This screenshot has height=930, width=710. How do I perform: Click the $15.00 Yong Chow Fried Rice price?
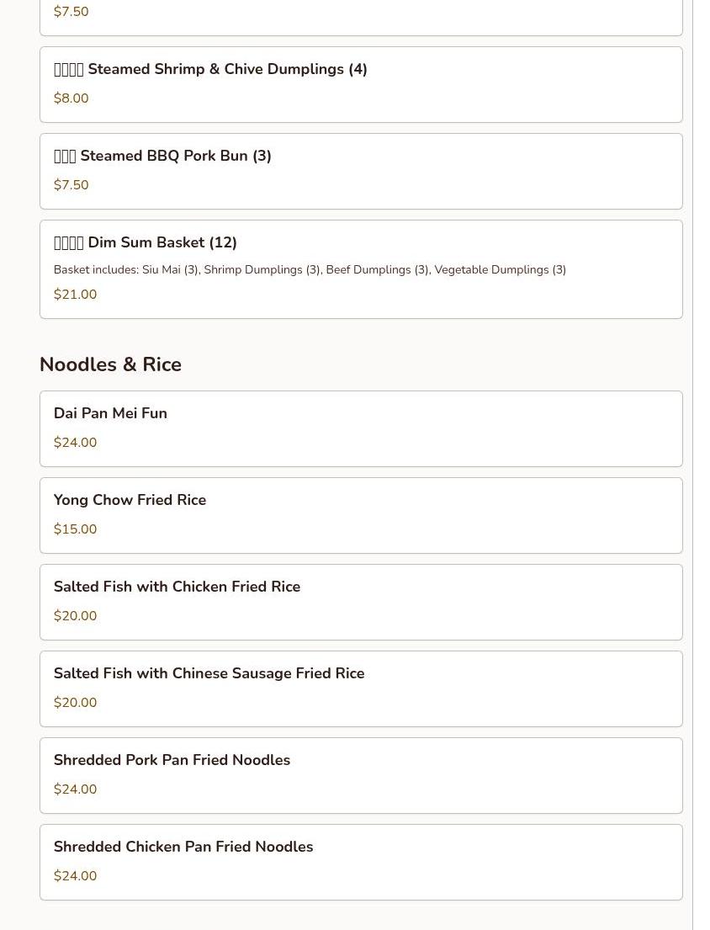(75, 529)
